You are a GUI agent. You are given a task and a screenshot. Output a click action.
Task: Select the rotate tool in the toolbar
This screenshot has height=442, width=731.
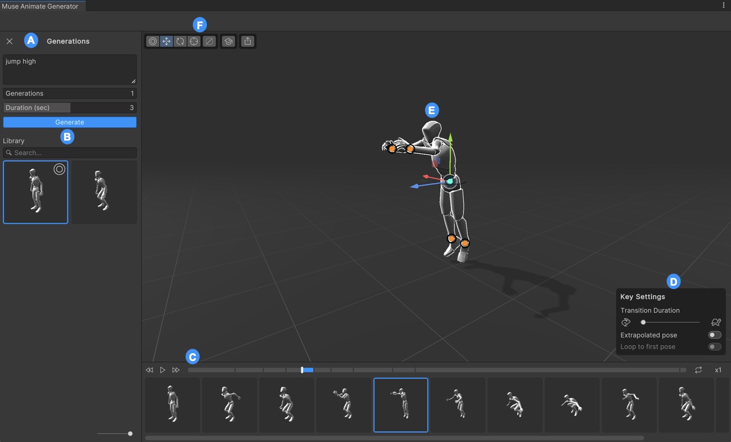click(x=180, y=42)
